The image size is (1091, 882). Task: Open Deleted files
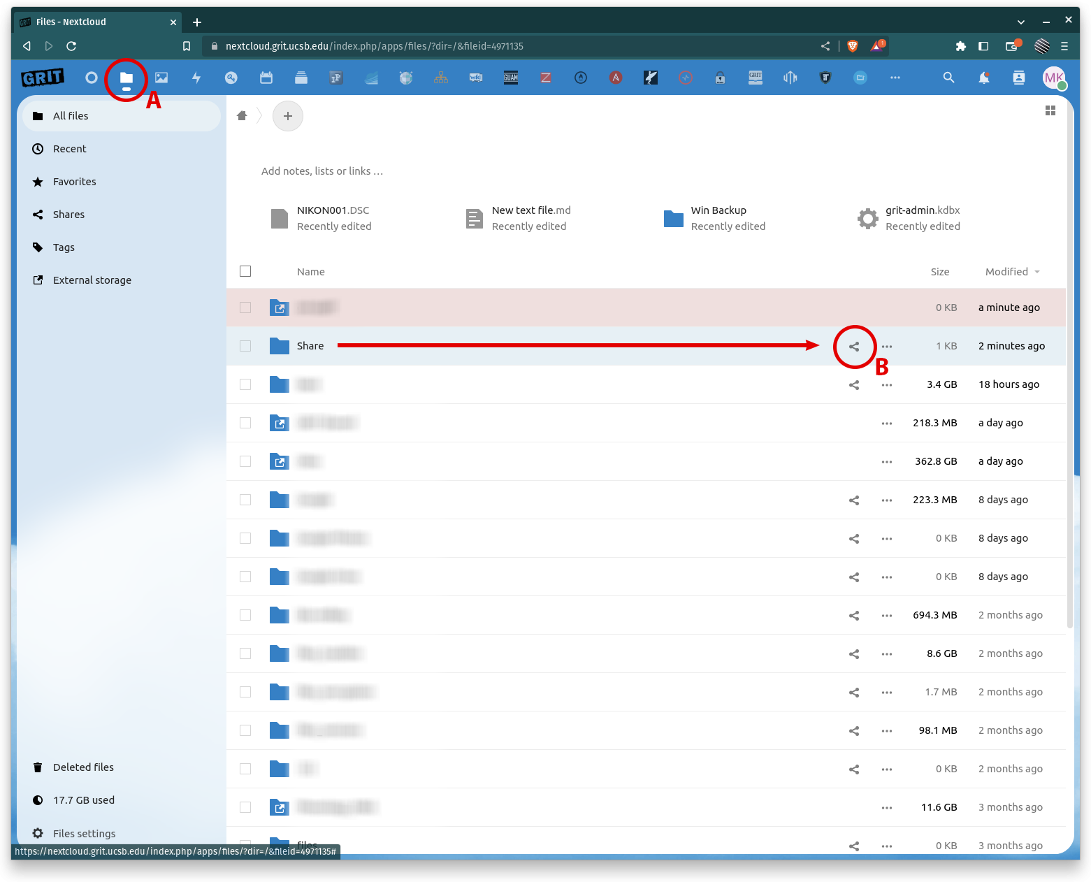[122, 767]
